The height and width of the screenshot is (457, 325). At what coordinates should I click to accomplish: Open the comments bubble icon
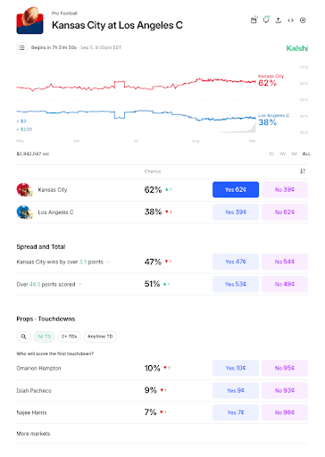[266, 21]
